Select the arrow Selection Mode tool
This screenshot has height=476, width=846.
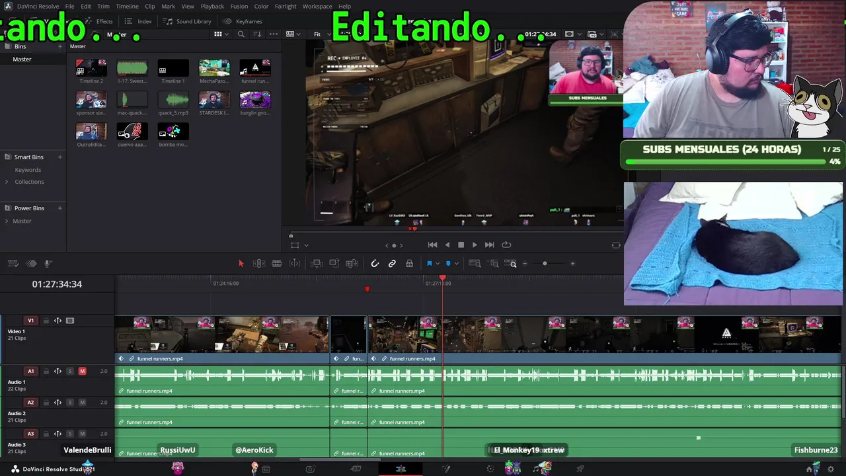click(241, 264)
